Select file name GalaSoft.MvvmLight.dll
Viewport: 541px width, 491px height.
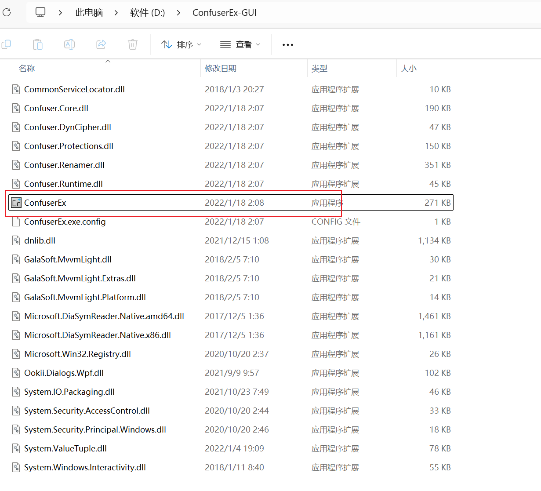(x=68, y=259)
